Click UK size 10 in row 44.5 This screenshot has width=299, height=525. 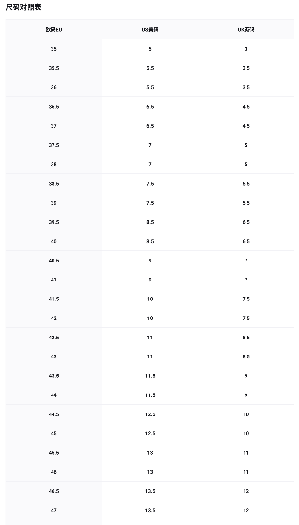tap(246, 414)
